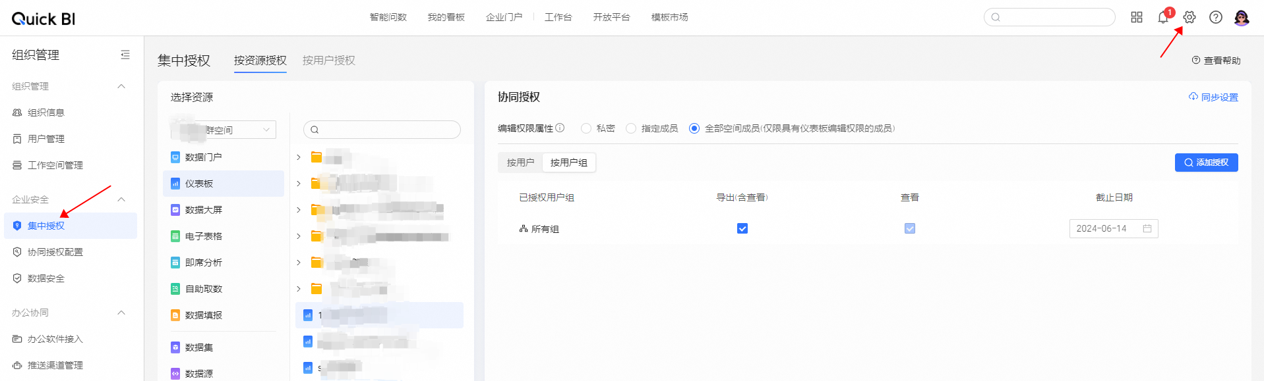Click the help question mark icon
This screenshot has width=1264, height=381.
(x=1215, y=18)
